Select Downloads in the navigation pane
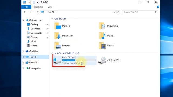This screenshot has height=97, width=173. tap(36, 29)
